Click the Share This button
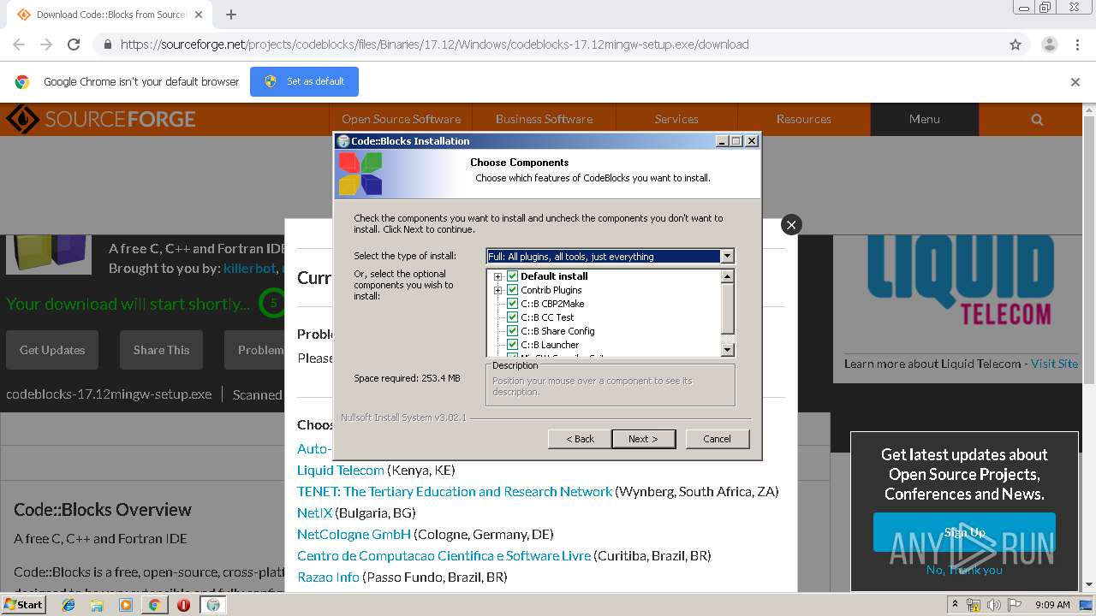 [x=161, y=350]
